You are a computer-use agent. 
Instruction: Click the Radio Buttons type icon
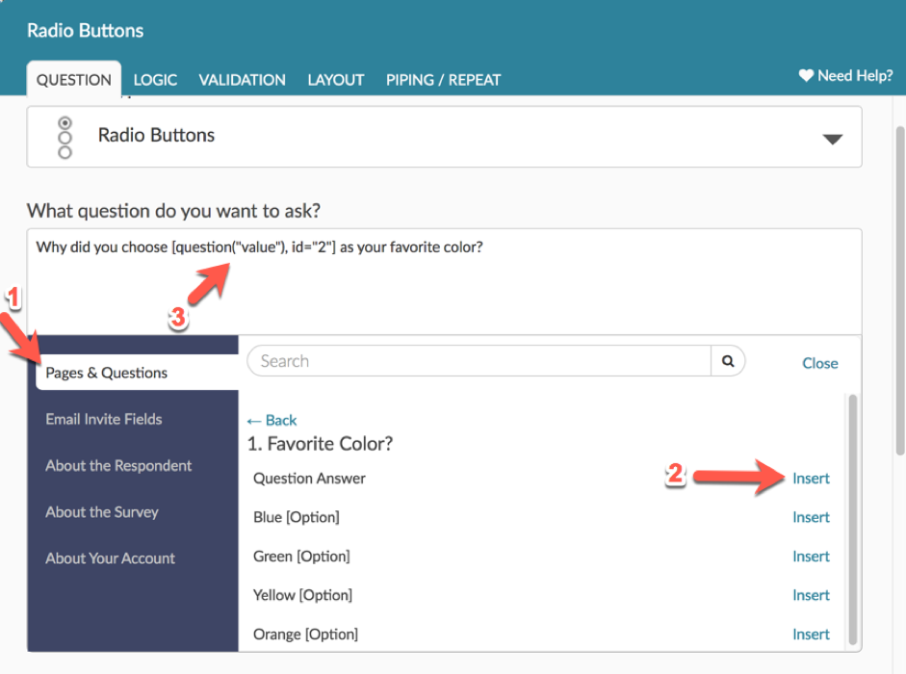pos(65,137)
